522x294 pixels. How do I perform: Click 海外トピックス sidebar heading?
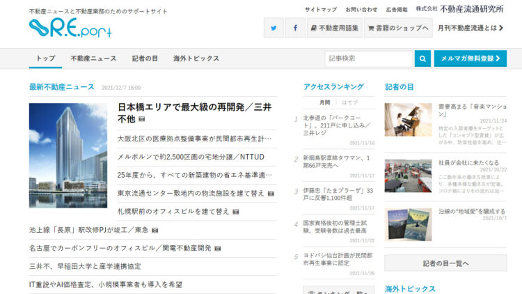click(x=410, y=288)
